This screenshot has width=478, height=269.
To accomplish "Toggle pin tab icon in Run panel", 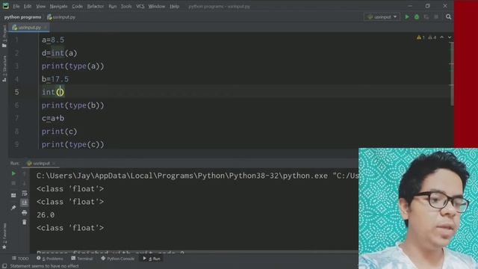I will (x=13, y=208).
